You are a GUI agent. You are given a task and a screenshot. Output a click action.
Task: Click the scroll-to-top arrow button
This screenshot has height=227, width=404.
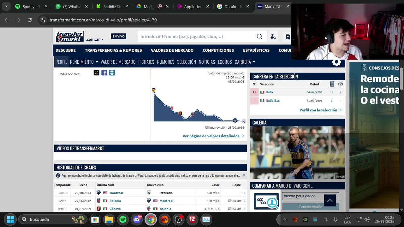pos(330,201)
